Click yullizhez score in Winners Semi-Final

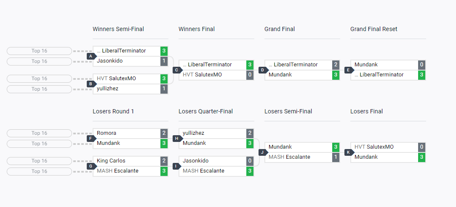click(164, 89)
